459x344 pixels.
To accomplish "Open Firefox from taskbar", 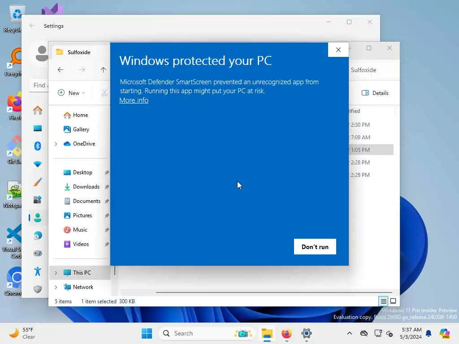I will 286,333.
